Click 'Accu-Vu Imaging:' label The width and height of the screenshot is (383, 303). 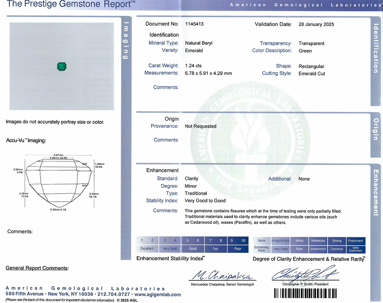tap(26, 140)
